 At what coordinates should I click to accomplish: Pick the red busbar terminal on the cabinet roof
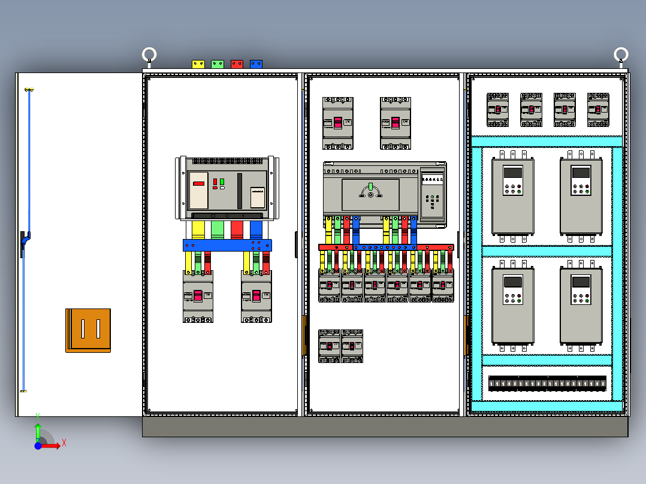[237, 64]
